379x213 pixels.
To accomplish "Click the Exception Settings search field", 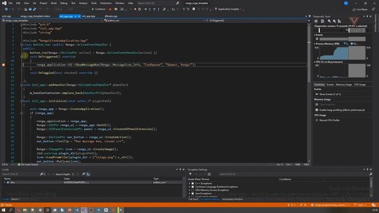I will 294,174.
